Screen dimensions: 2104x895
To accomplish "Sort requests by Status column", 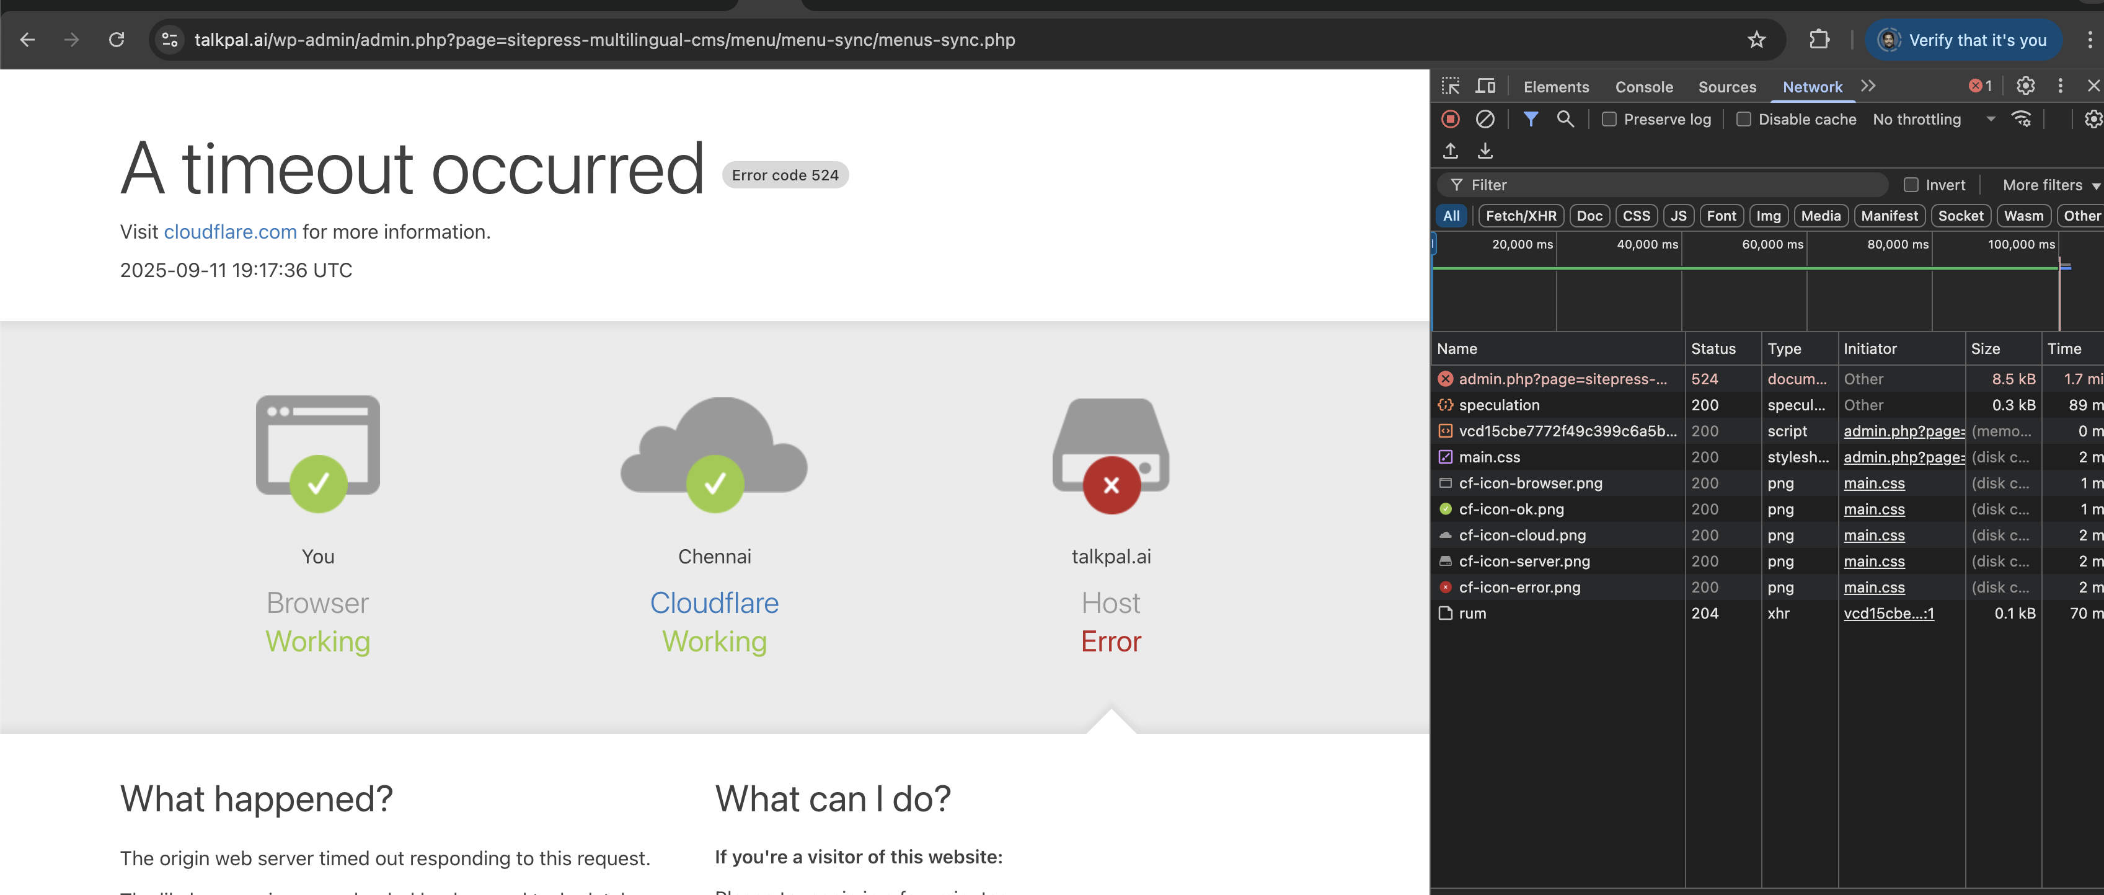I will (x=1723, y=349).
